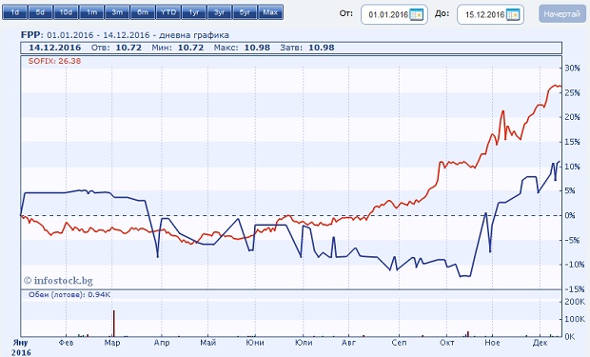
Task: Click the 200K volume axis label
Action: coord(575,302)
